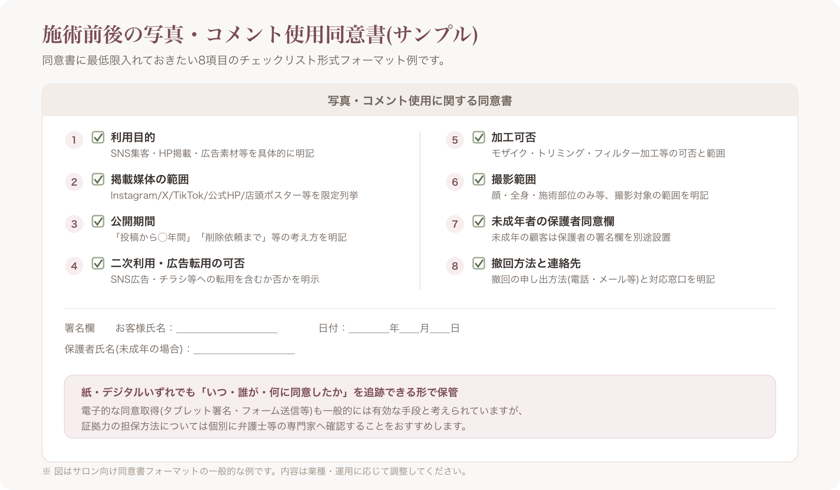Click the number 1 circle badge
840x490 pixels.
(x=74, y=140)
